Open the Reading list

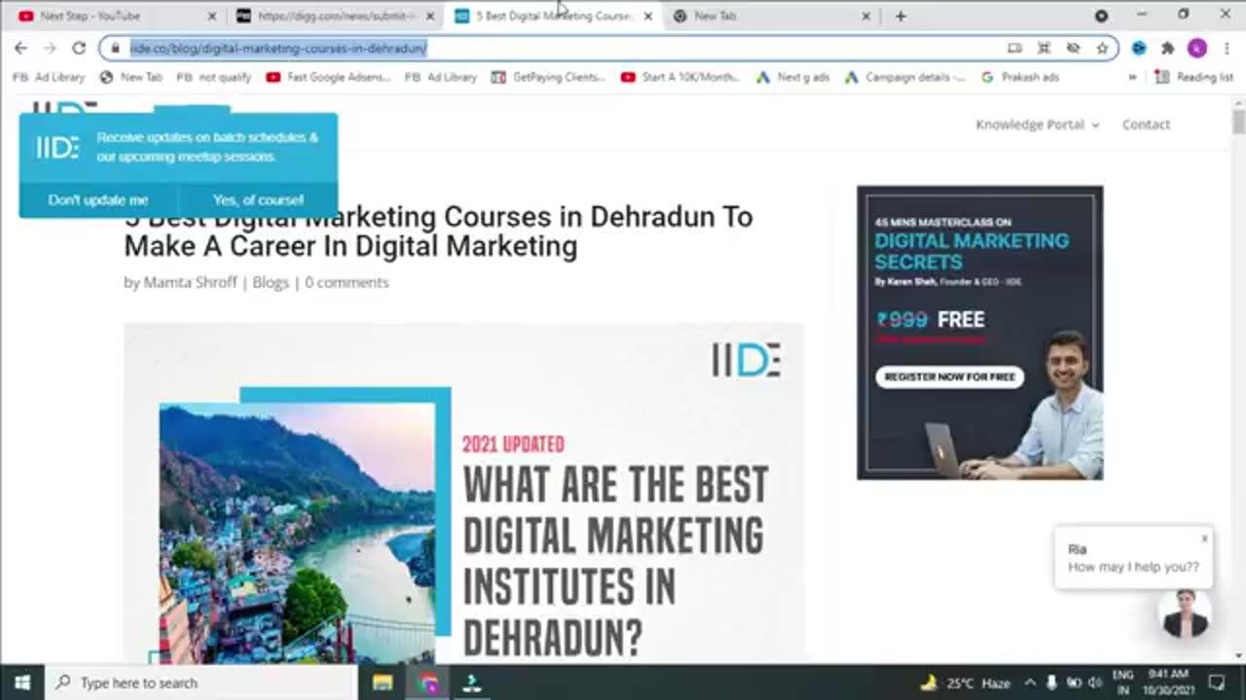pyautogui.click(x=1193, y=77)
